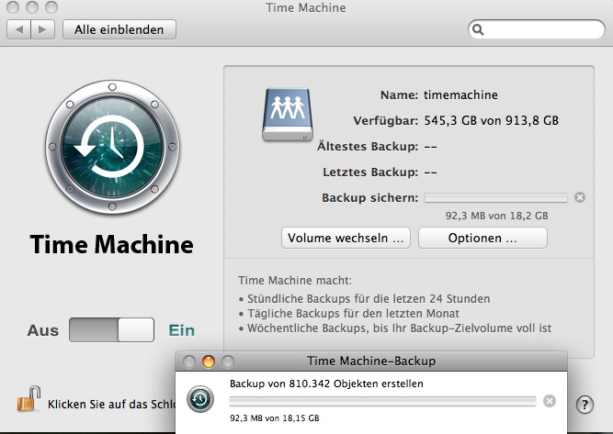The width and height of the screenshot is (613, 434).
Task: Click the magnifier icon in search field
Action: [478, 29]
